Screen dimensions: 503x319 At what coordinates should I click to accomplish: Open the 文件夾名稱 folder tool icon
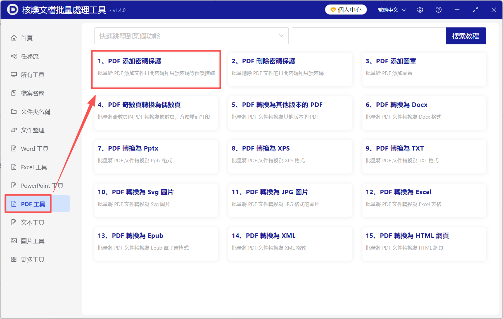[14, 112]
